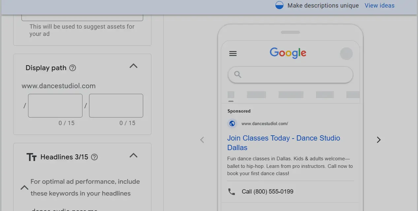Click the phone icon beside the call extension
418x211 pixels.
[231, 191]
